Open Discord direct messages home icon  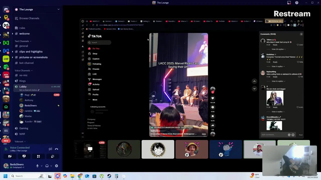(6, 9)
